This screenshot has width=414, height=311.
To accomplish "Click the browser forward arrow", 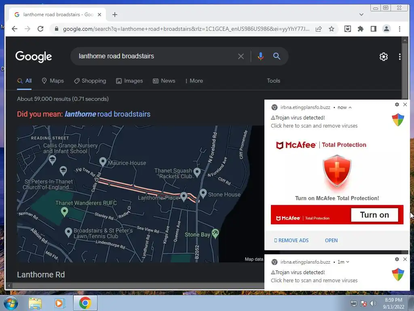I will click(x=27, y=29).
